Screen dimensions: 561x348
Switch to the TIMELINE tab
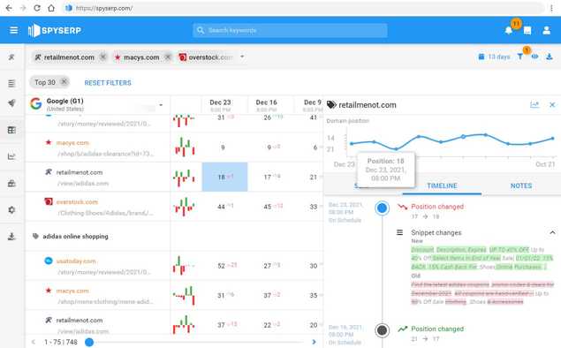point(442,185)
